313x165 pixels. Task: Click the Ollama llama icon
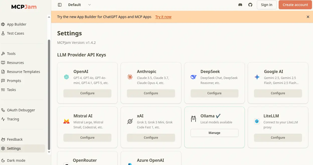(x=193, y=119)
